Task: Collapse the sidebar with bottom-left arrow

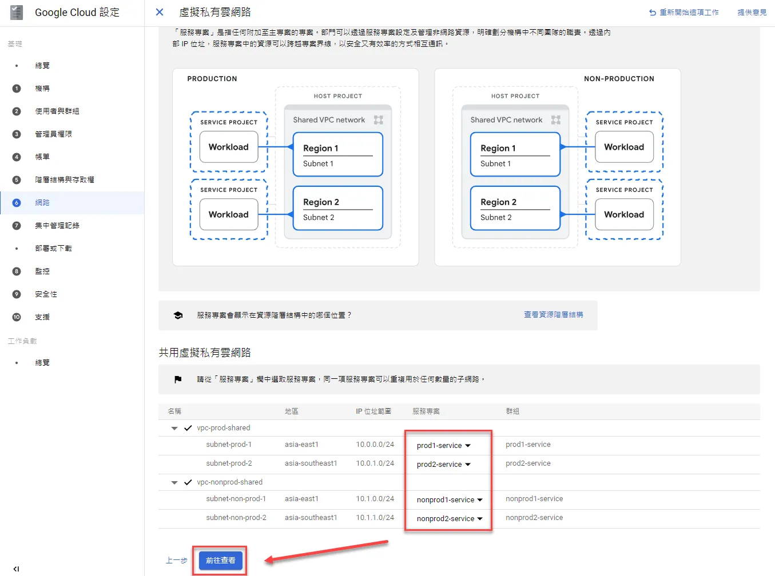Action: tap(16, 569)
